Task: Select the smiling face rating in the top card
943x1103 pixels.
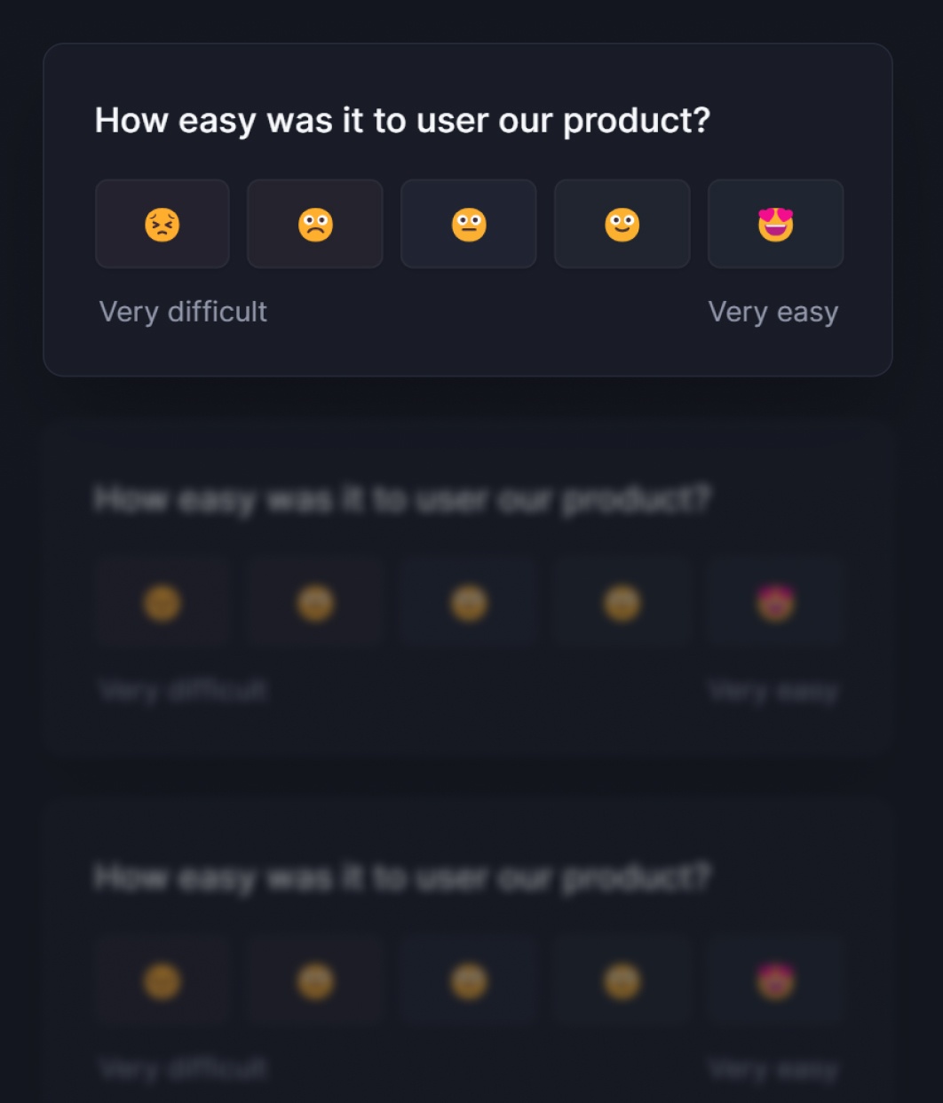Action: click(x=622, y=224)
